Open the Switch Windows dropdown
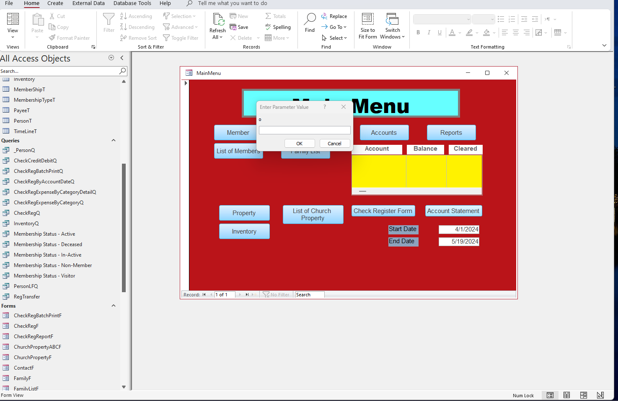 (x=392, y=26)
